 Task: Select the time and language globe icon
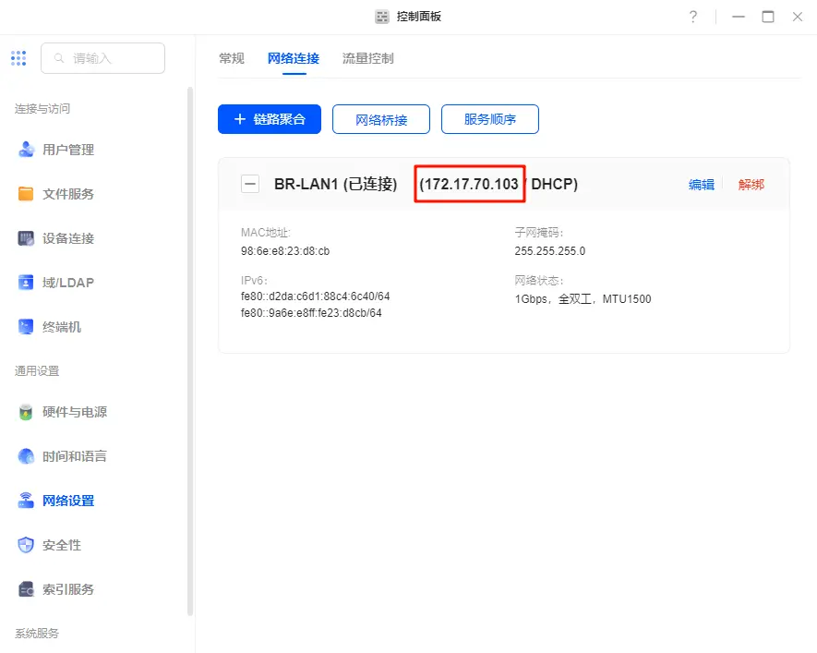pos(27,456)
